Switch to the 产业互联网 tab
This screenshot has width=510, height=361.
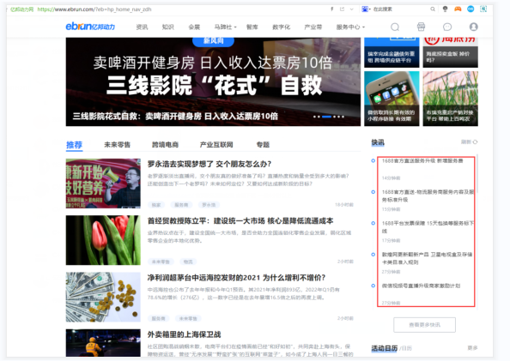216,145
